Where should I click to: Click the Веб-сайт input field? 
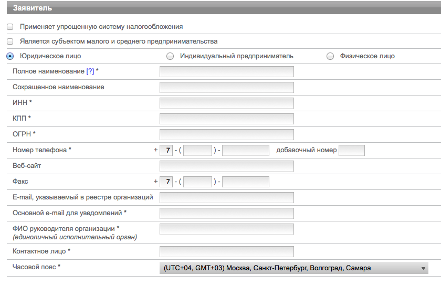coord(227,166)
